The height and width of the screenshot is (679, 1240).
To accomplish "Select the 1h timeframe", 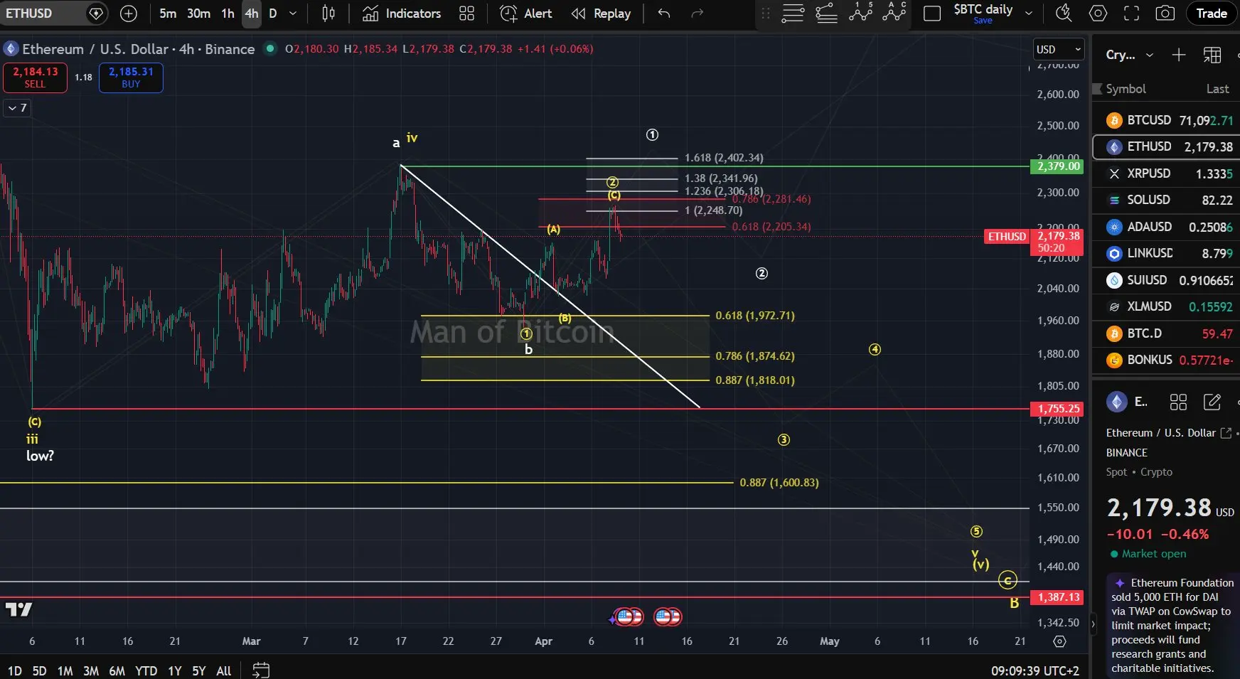I will 228,14.
